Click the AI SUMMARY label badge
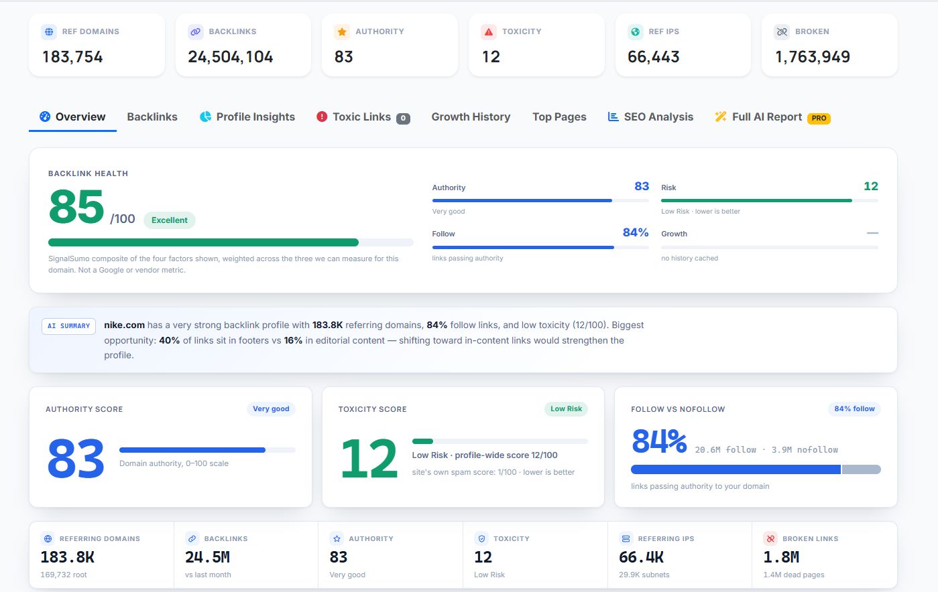The image size is (938, 592). point(68,326)
